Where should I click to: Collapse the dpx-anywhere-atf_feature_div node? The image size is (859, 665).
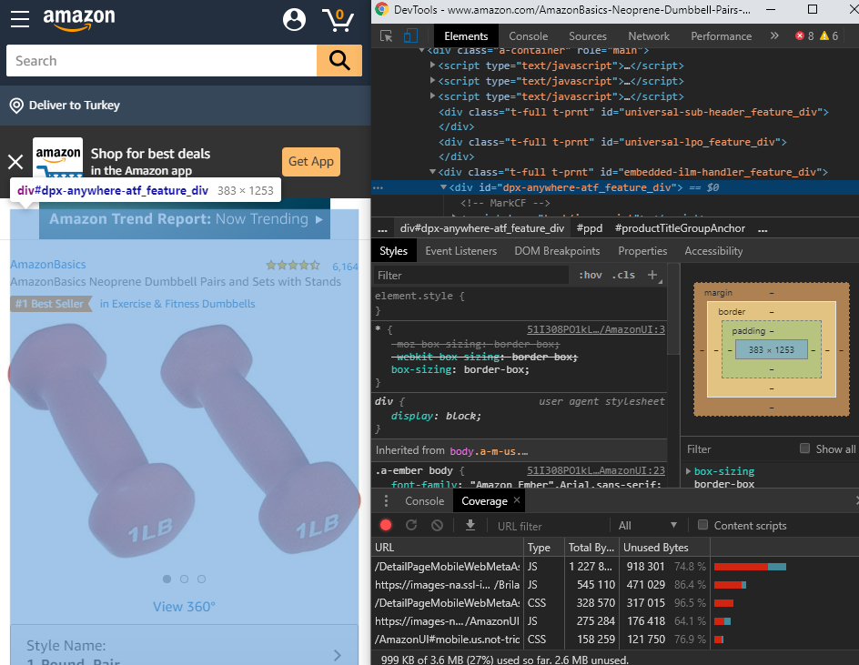point(444,187)
